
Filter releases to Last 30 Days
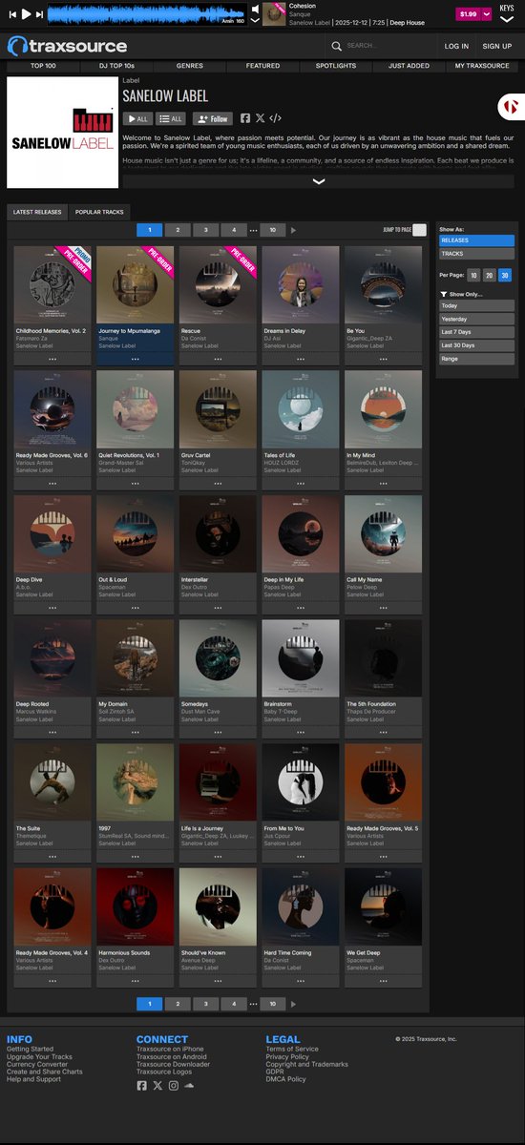click(x=476, y=345)
